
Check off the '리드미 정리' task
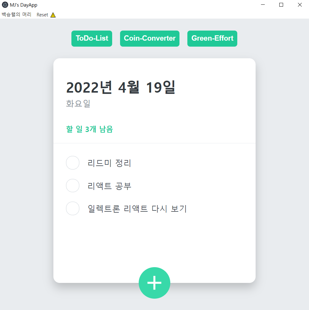[73, 163]
